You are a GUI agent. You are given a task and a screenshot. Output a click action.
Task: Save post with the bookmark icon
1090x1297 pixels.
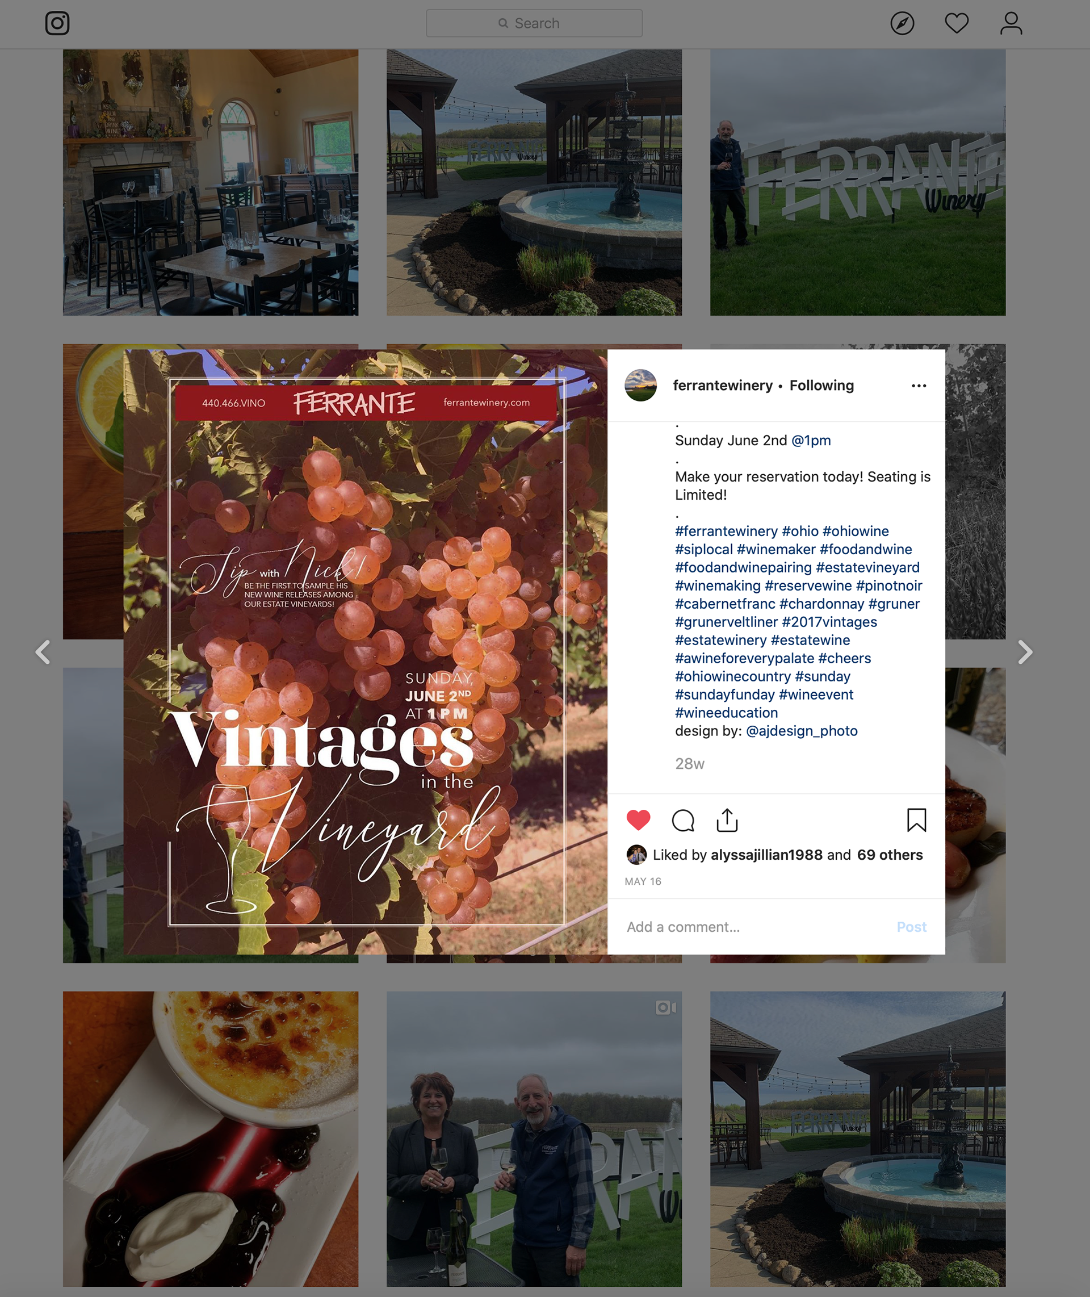(x=916, y=820)
